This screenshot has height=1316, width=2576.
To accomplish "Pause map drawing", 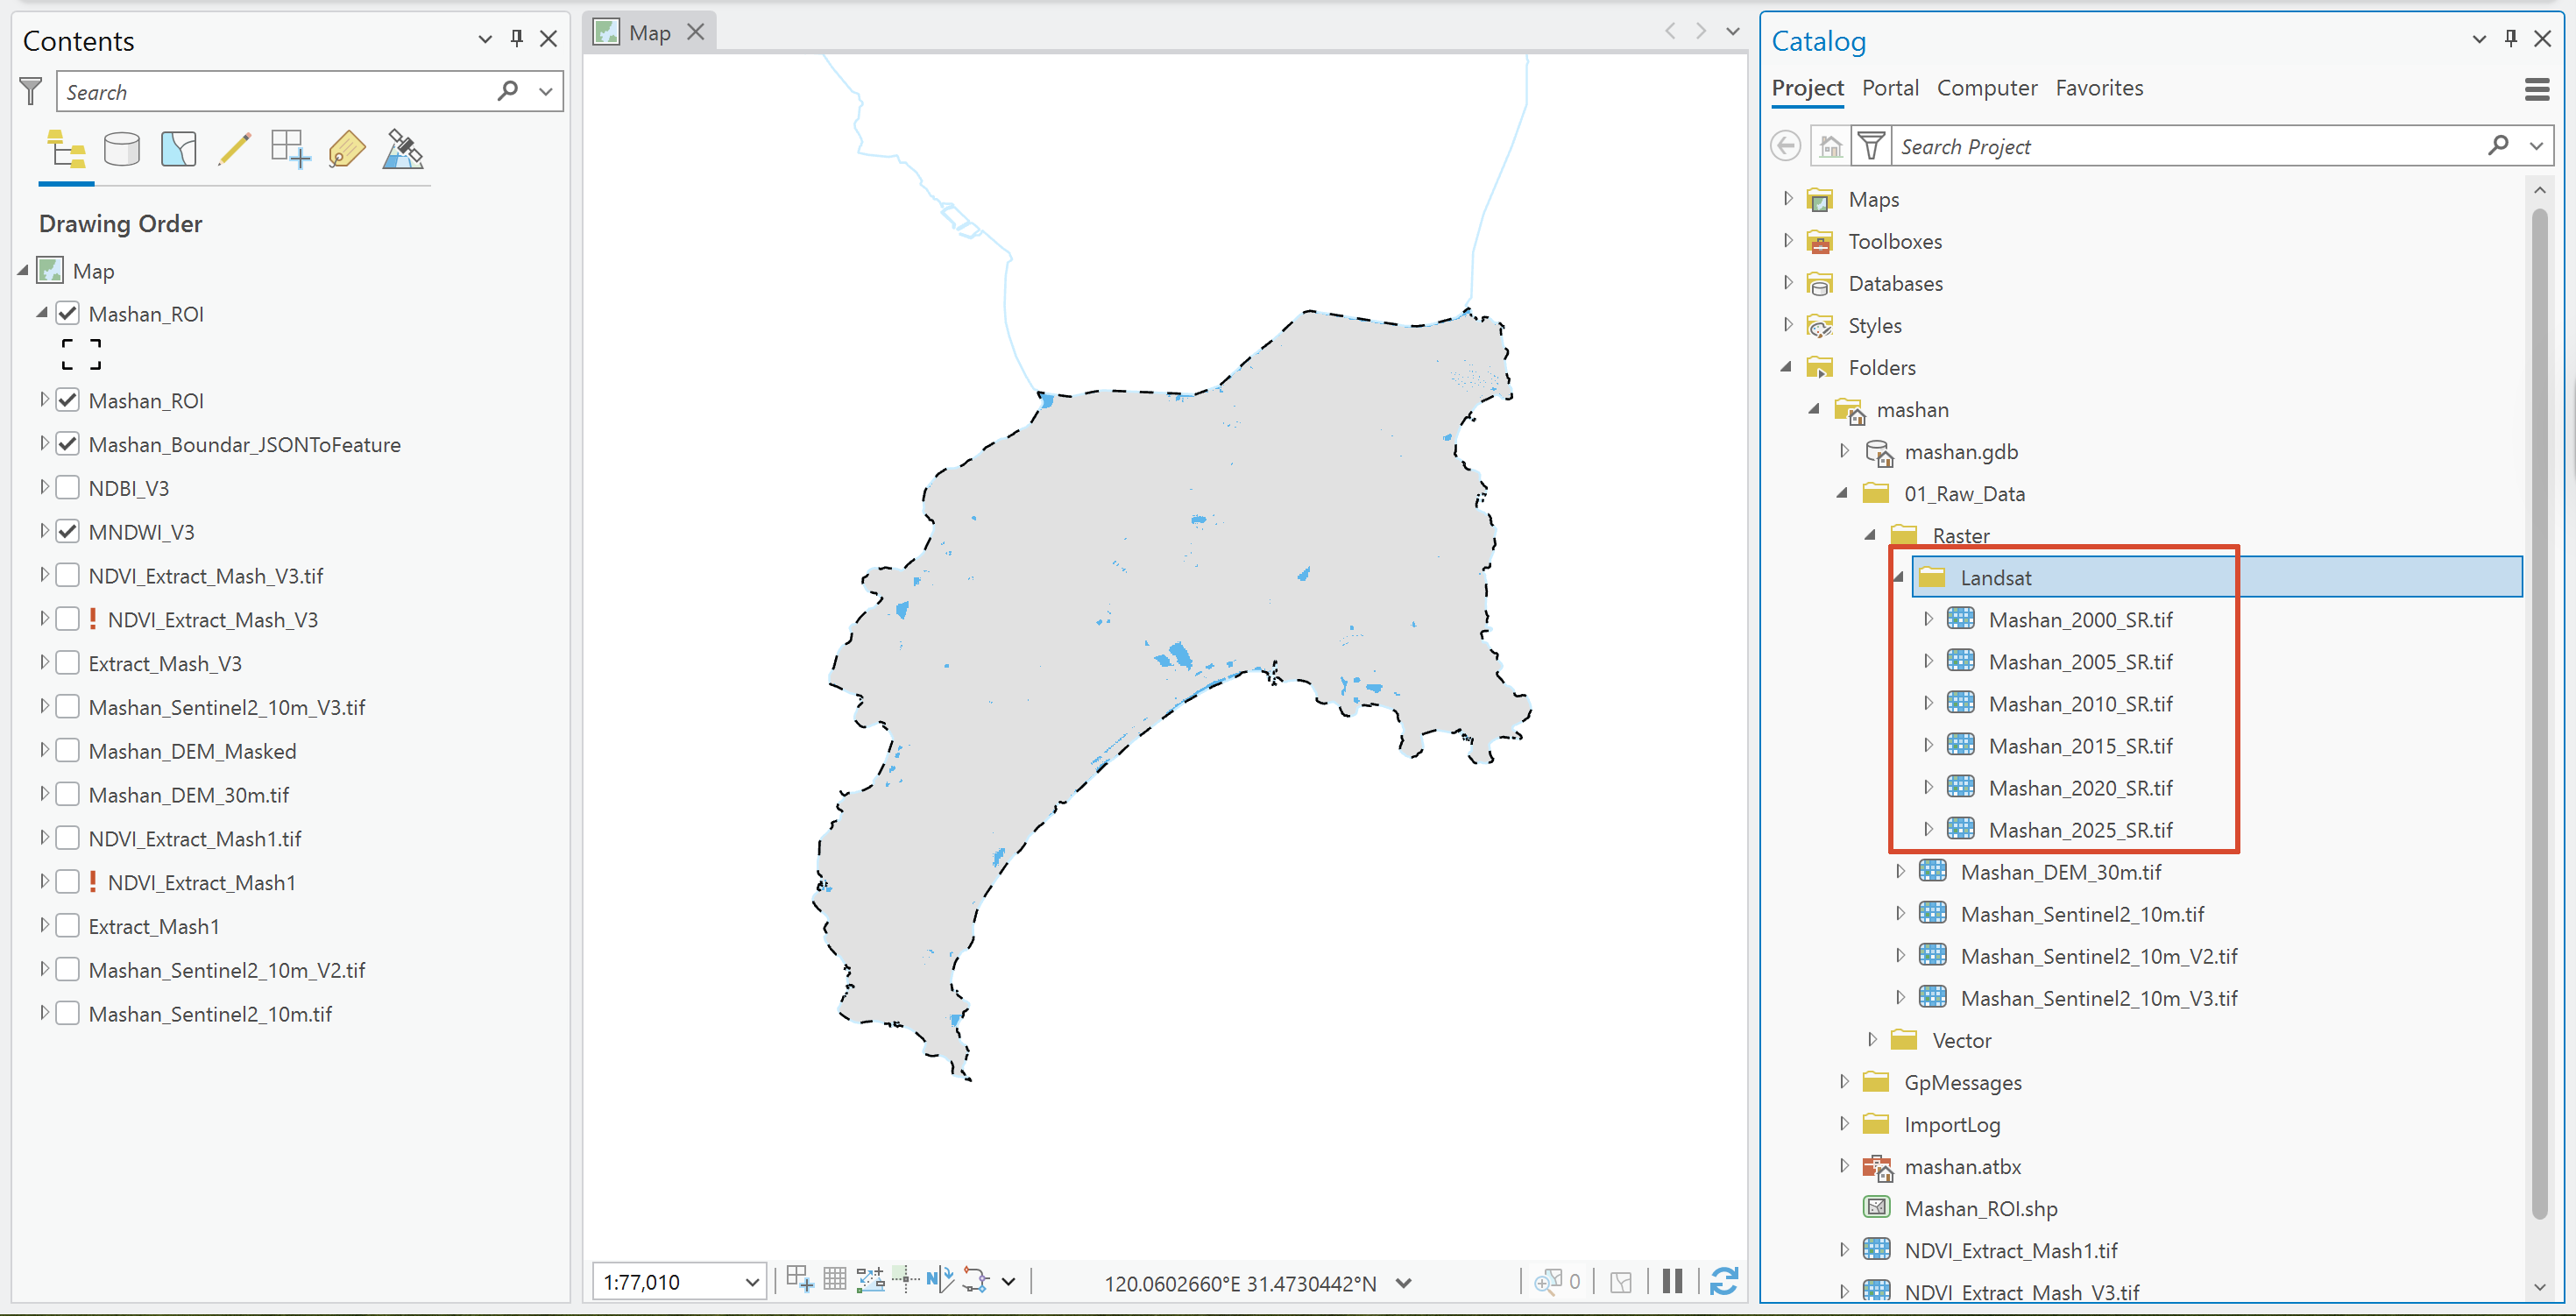I will pos(1672,1281).
